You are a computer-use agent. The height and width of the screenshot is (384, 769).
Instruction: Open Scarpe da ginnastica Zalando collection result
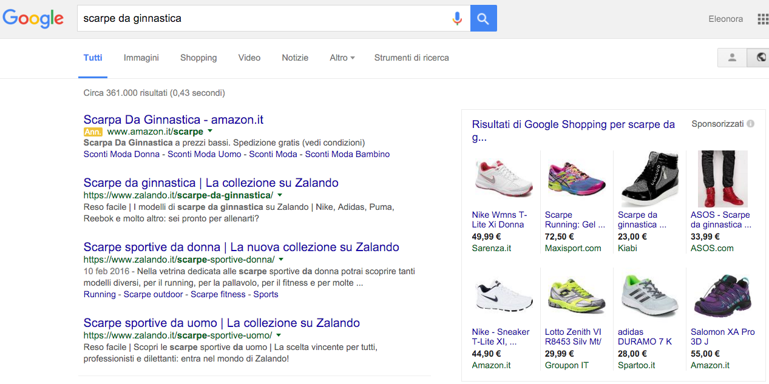pyautogui.click(x=211, y=183)
